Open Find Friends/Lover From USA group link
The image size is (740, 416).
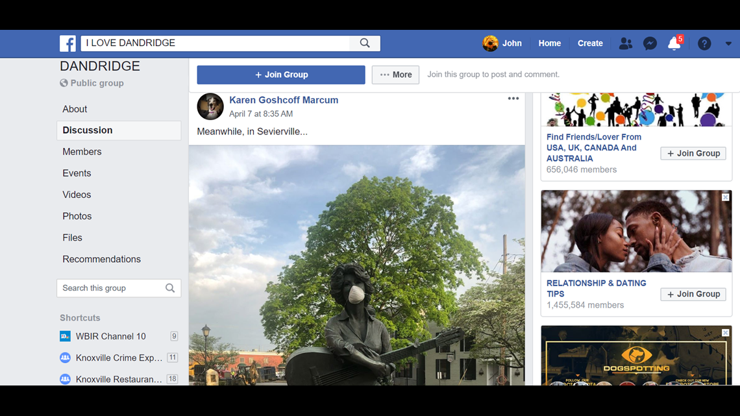pos(594,147)
